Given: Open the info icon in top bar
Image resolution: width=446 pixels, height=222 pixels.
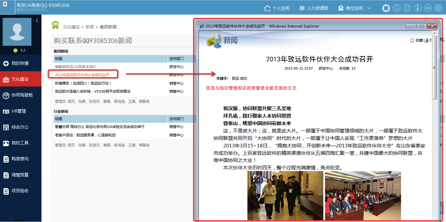Looking at the screenshot, I should click(x=417, y=8).
